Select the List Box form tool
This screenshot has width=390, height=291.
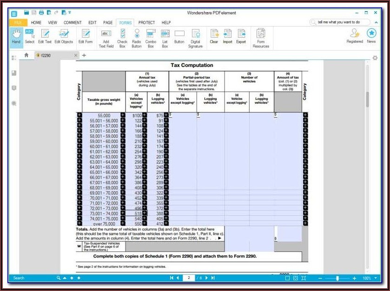(165, 38)
